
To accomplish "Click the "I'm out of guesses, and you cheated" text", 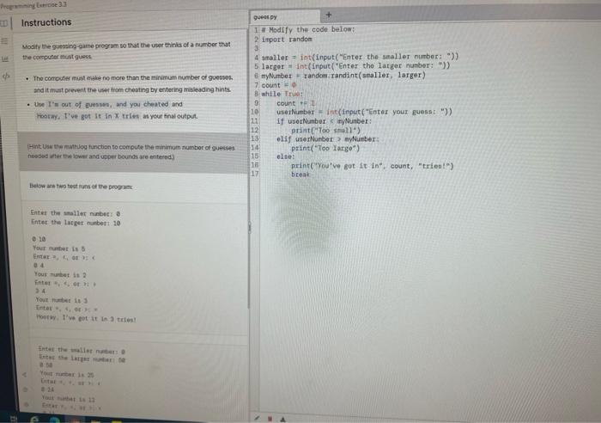I will [x=108, y=104].
